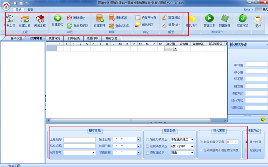268x167 pixels.
Task: Click the 重命名部位 refresh icon
Action: coord(69,25)
